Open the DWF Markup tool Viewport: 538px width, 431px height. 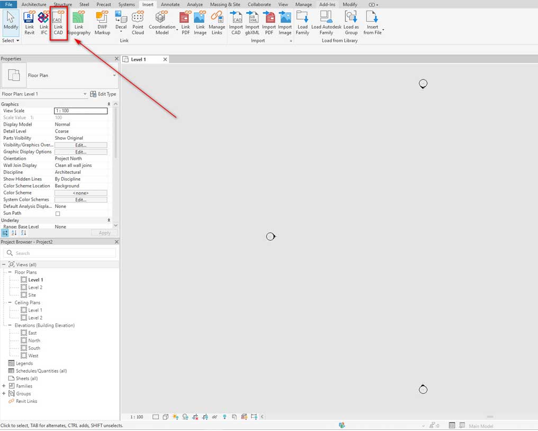click(x=102, y=23)
